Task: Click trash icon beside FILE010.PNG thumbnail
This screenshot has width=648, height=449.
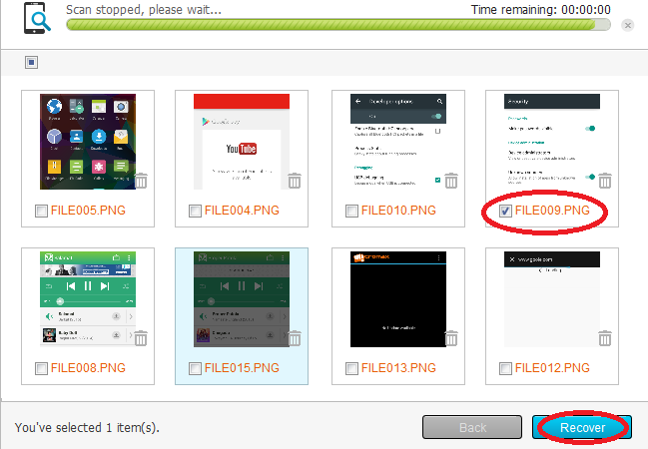Action: [x=451, y=181]
